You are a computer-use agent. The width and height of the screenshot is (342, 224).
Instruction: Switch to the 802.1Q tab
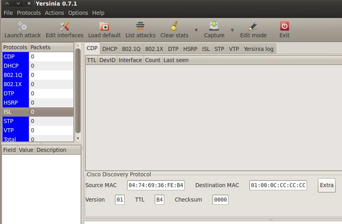(131, 49)
